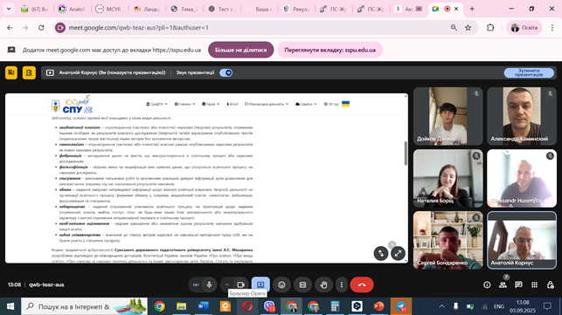This screenshot has width=562, height=315.
Task: Hang up with the red leave-call button
Action: (362, 284)
